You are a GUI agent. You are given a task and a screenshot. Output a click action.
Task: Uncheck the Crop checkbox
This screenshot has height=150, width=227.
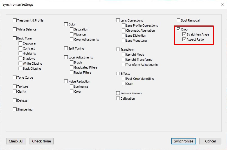(x=179, y=29)
